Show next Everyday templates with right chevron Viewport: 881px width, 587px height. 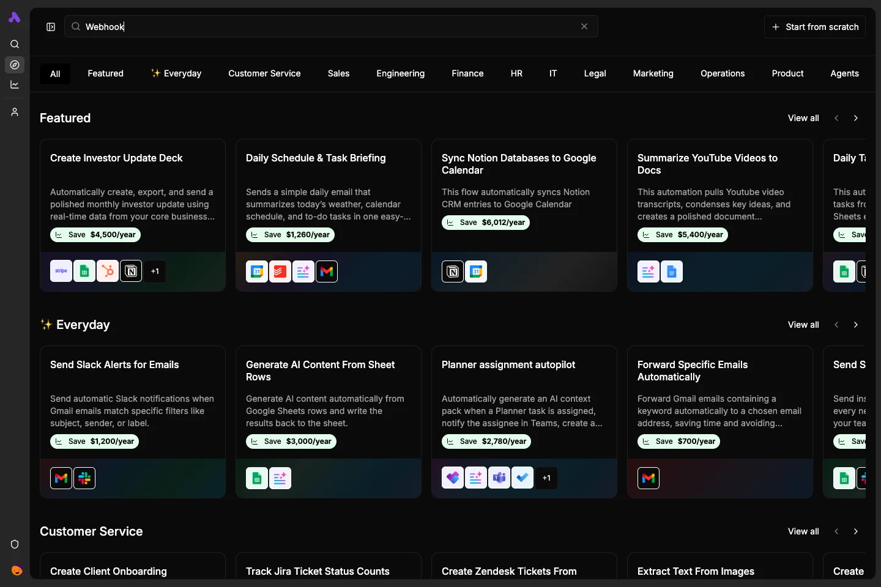click(856, 325)
